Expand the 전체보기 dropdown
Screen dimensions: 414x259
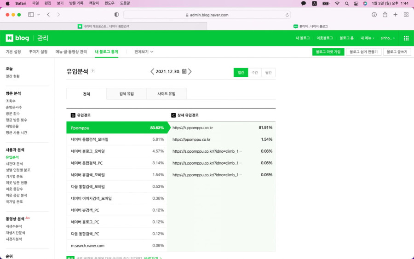click(144, 52)
